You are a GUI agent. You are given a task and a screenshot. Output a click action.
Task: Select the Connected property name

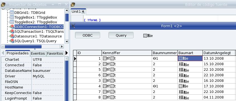pyautogui.click(x=15, y=65)
